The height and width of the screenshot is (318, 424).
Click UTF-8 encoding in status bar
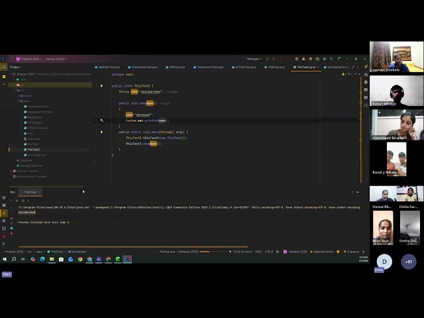click(269, 252)
